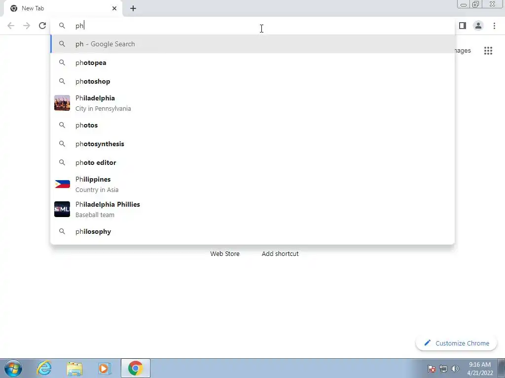
Task: Select the photo editor suggestion
Action: click(x=252, y=162)
